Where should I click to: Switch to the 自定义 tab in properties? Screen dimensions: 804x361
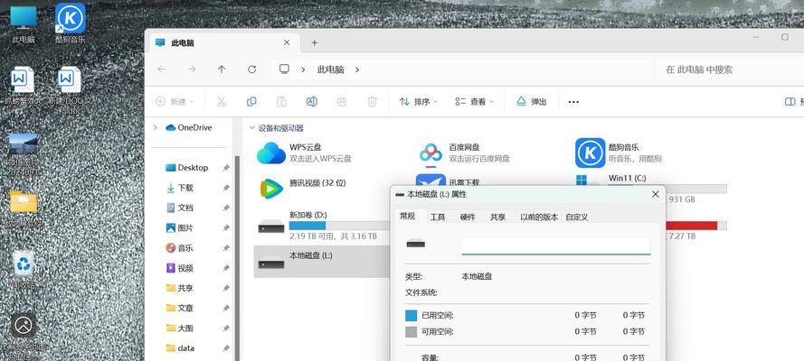click(x=576, y=217)
